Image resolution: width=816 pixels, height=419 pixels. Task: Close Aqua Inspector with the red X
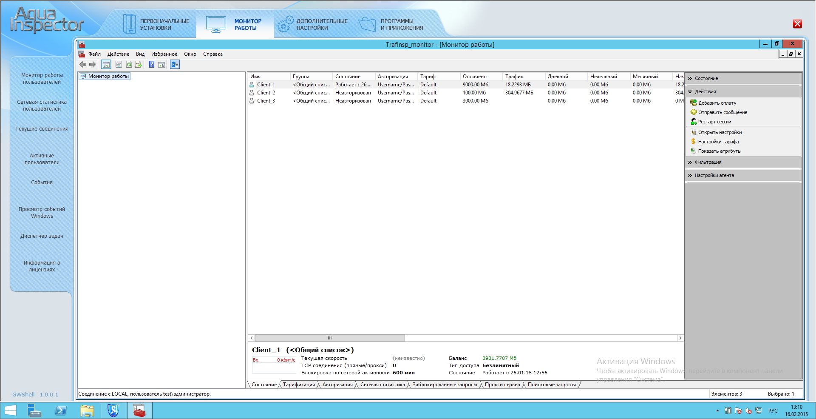(797, 24)
